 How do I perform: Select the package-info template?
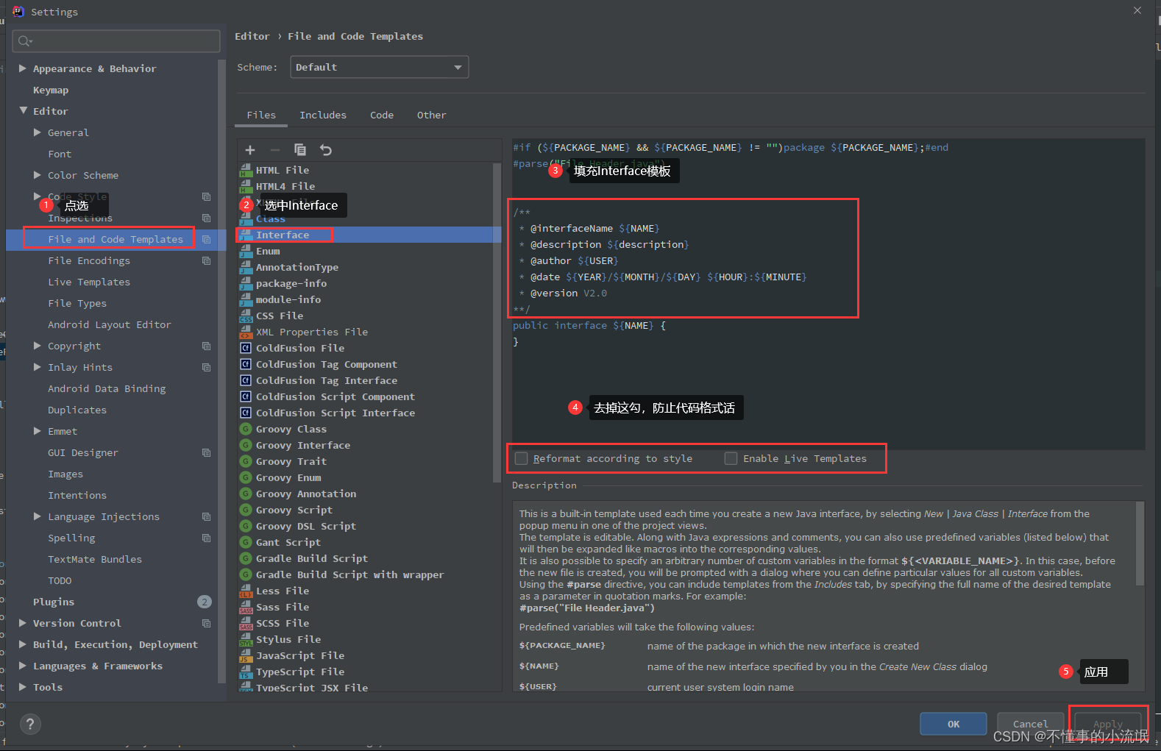[291, 284]
